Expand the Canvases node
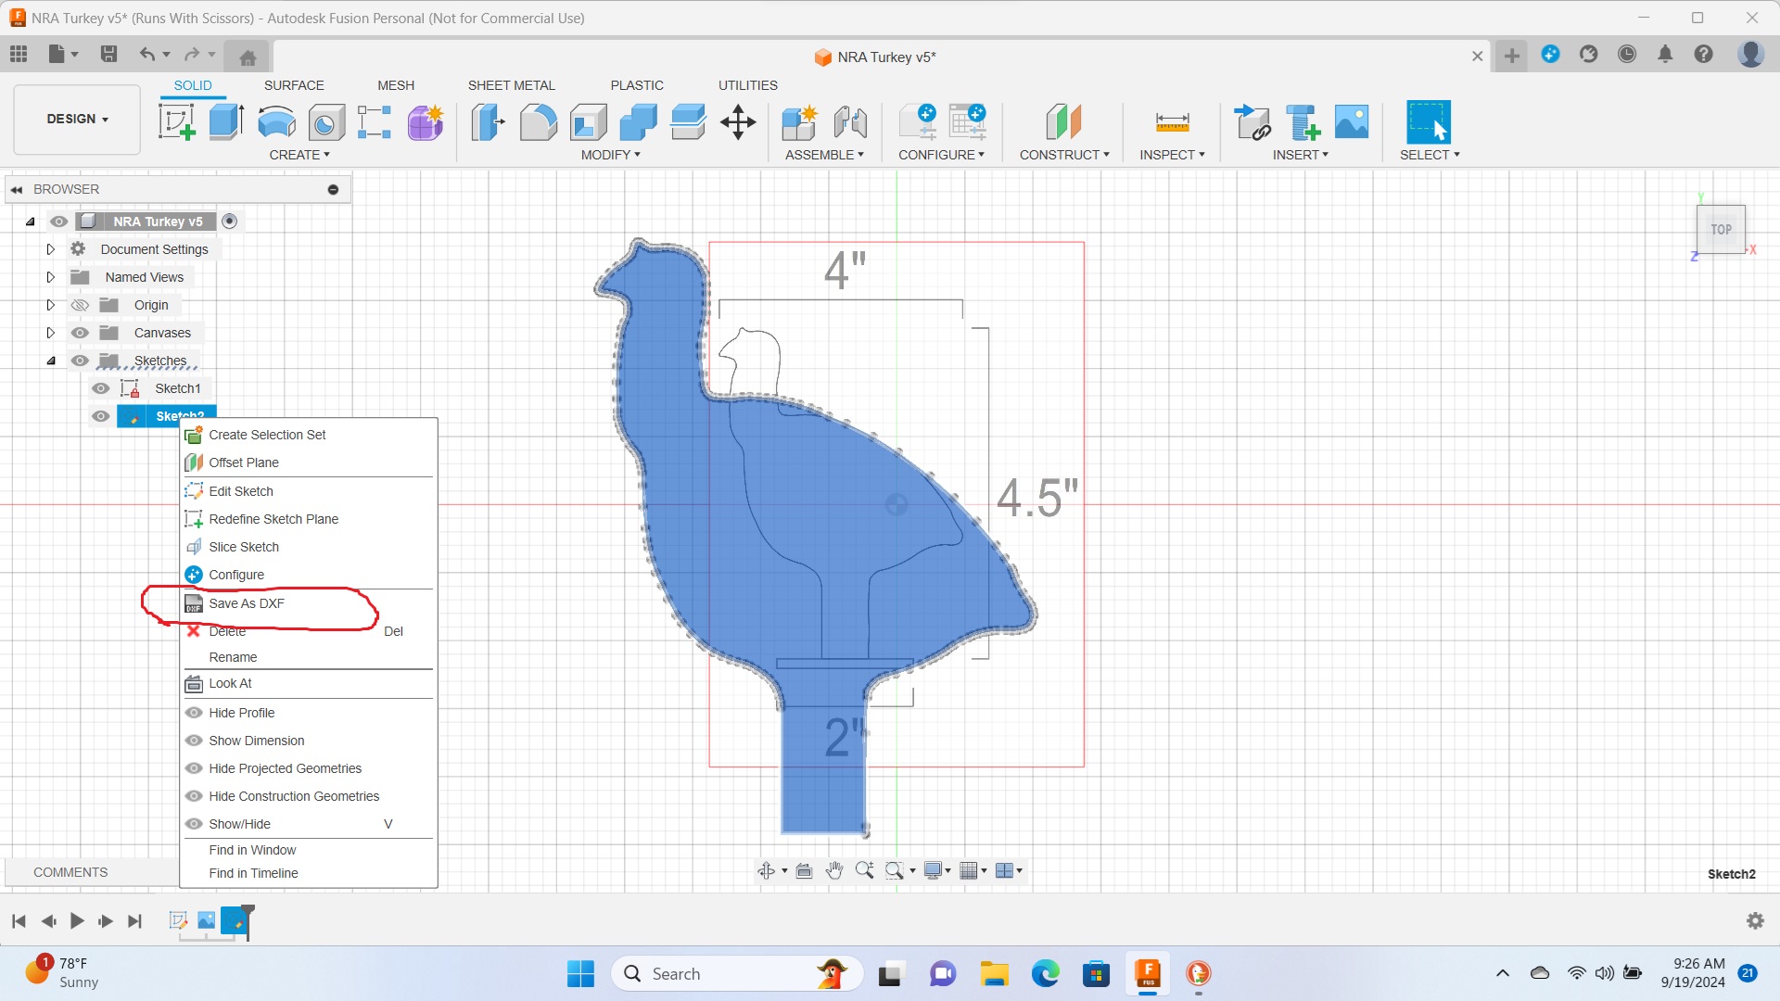1780x1001 pixels. point(51,333)
